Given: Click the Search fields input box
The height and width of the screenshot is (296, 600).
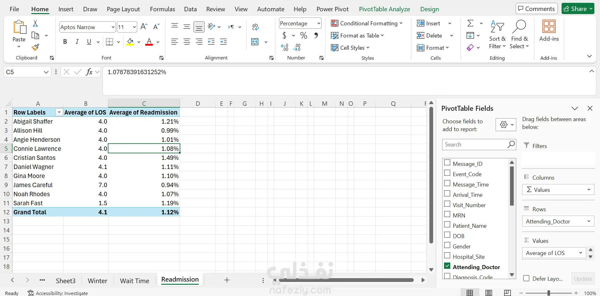Looking at the screenshot, I should coord(475,145).
